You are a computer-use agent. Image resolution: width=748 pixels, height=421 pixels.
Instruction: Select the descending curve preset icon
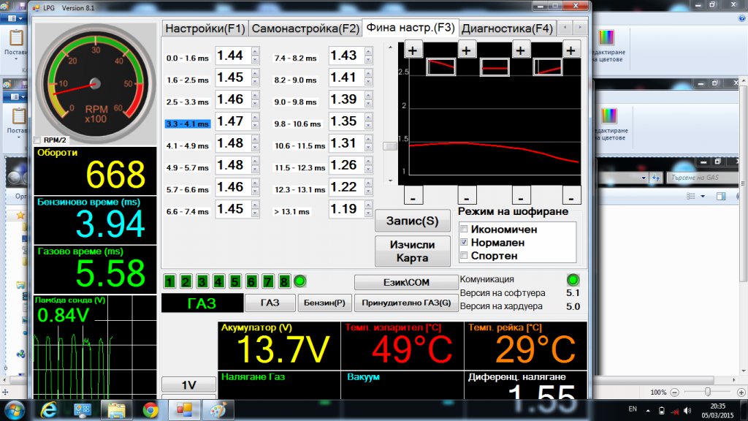pyautogui.click(x=441, y=67)
